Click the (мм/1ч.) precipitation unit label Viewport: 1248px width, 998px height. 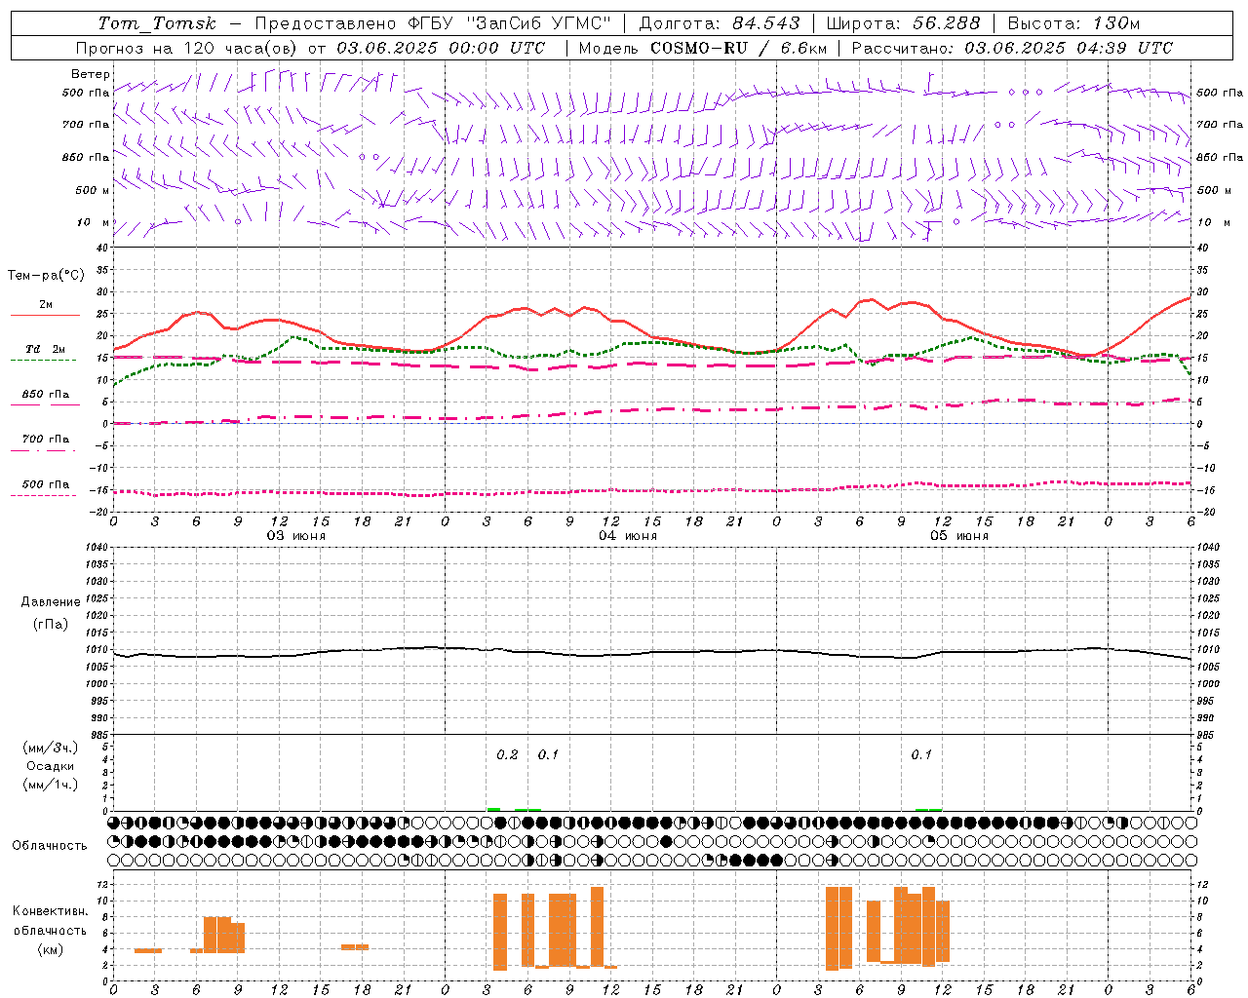tap(51, 785)
